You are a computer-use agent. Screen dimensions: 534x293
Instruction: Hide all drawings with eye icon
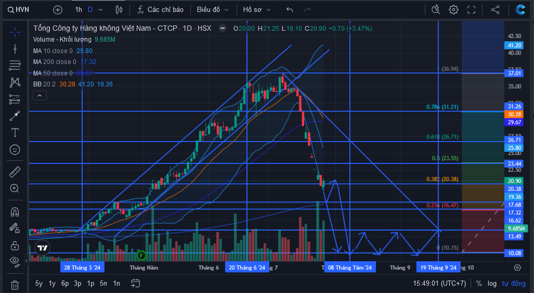tap(15, 261)
